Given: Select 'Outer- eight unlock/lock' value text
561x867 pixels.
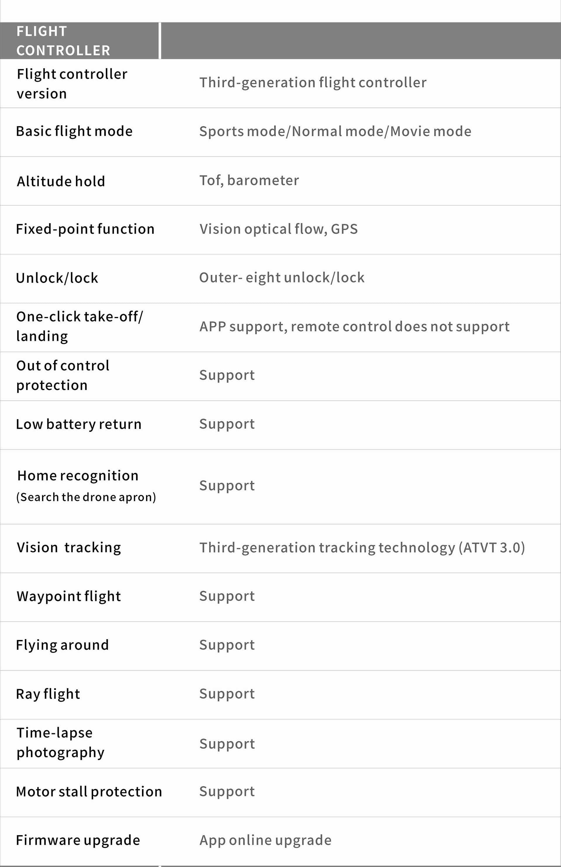Looking at the screenshot, I should 282,278.
